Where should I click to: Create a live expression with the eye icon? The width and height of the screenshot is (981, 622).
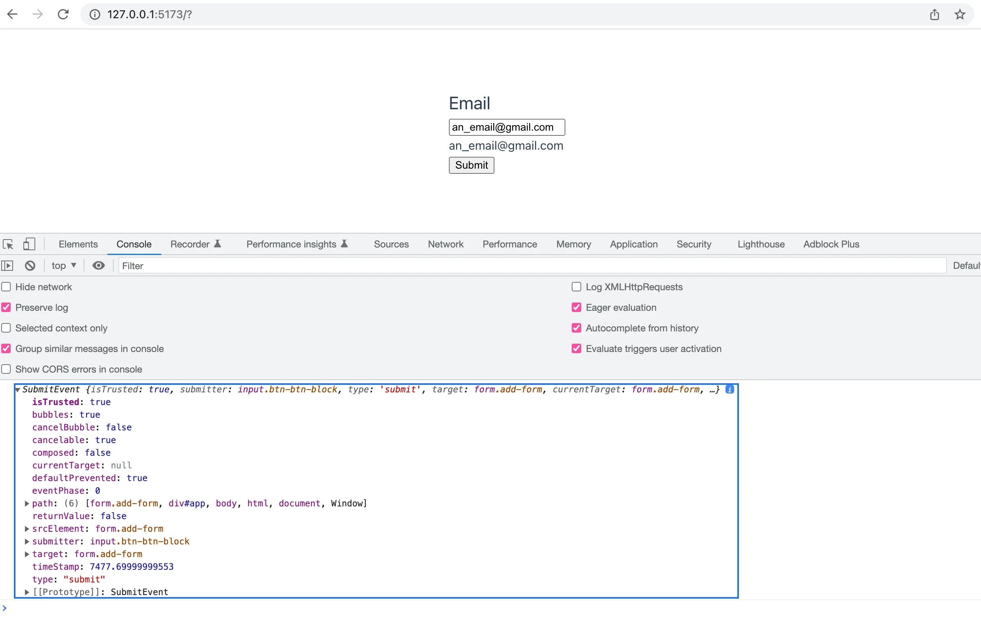98,265
